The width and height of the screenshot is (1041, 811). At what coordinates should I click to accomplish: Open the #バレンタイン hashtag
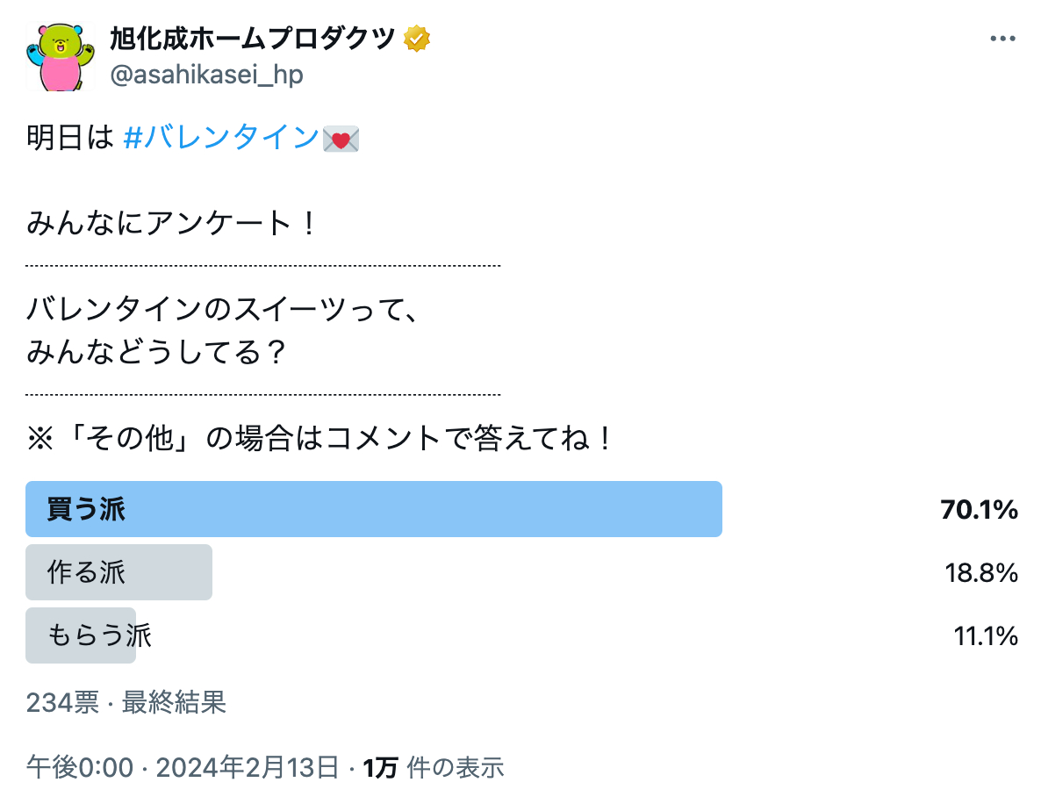[x=220, y=139]
